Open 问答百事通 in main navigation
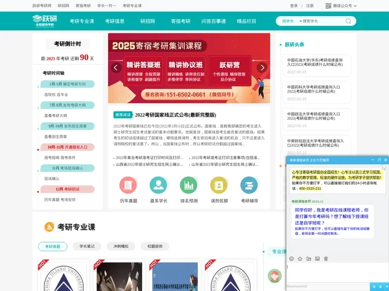This screenshot has width=389, height=291. 213,21
